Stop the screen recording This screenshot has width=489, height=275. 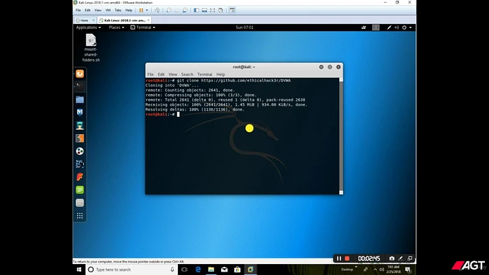[x=347, y=258]
